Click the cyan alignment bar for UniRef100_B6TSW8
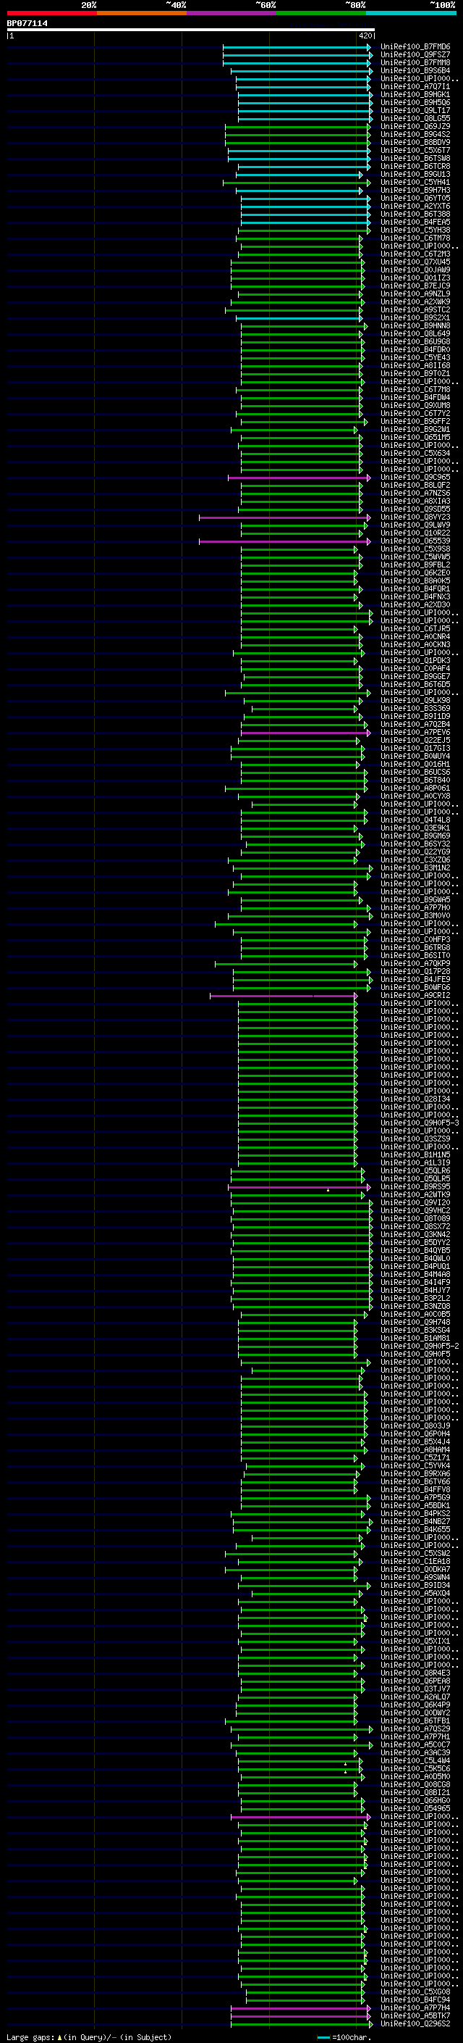Image resolution: width=463 pixels, height=2043 pixels. [x=300, y=159]
